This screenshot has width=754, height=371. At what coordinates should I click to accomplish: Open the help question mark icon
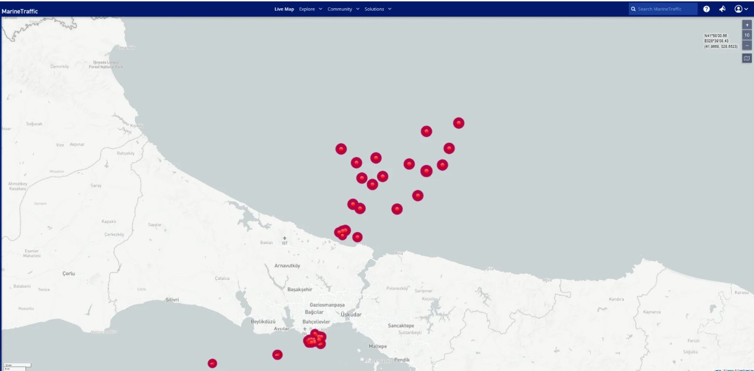706,9
